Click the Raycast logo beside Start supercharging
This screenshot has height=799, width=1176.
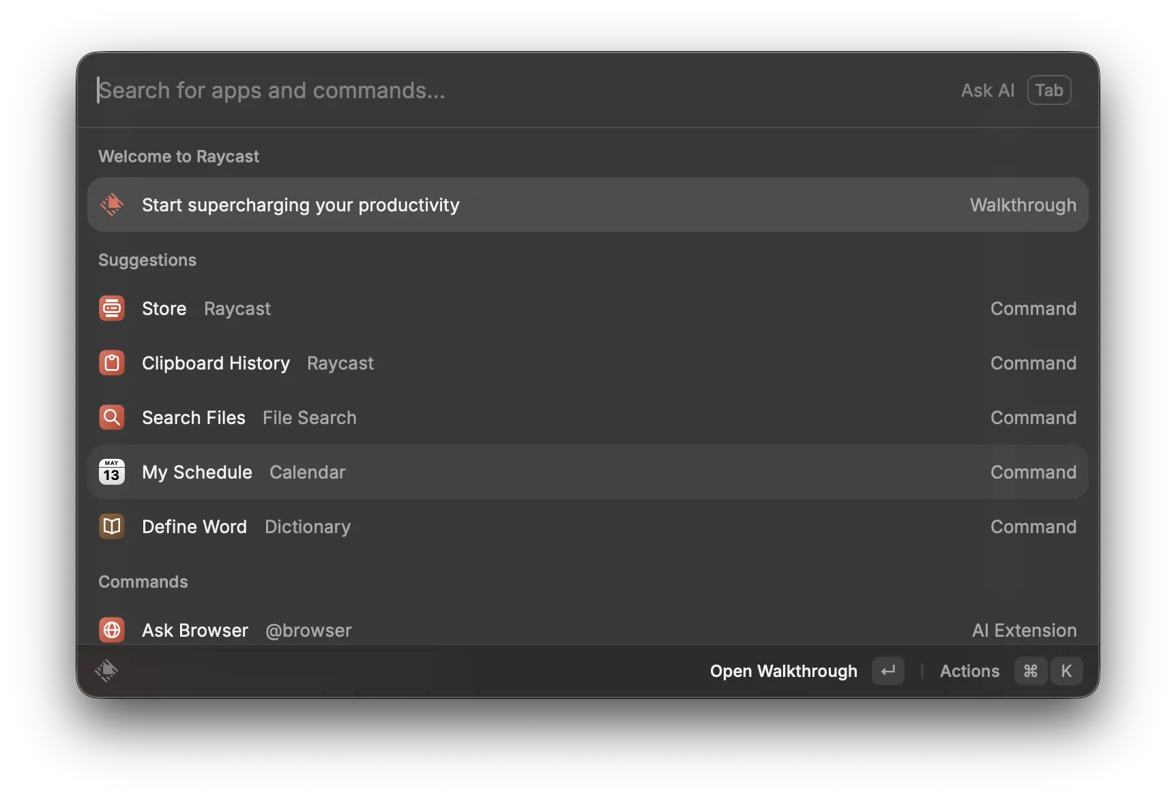click(x=112, y=205)
